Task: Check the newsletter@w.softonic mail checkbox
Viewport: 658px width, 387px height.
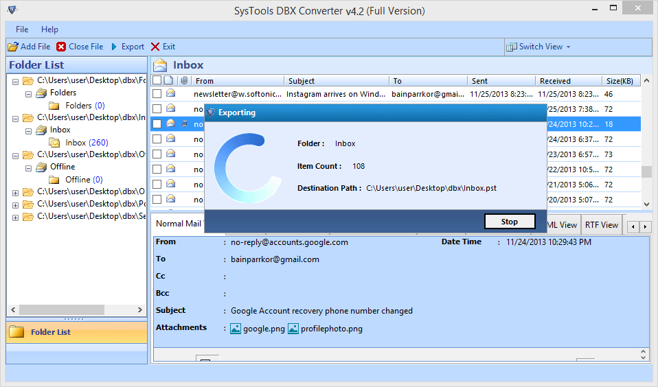Action: pyautogui.click(x=157, y=93)
